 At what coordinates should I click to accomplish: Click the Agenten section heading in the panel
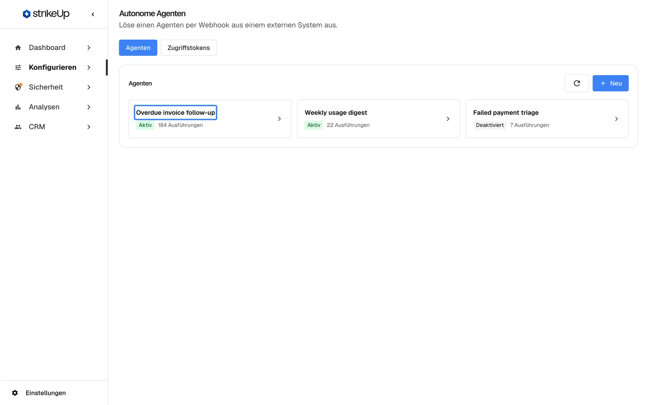point(140,83)
